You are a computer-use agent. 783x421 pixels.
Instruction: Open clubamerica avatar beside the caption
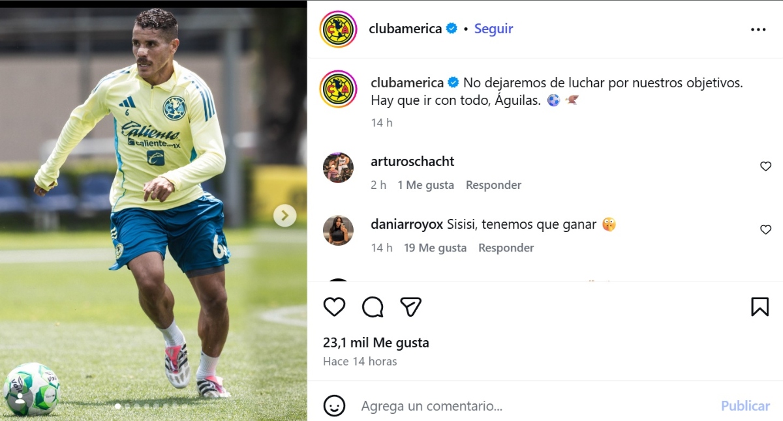[x=338, y=89]
